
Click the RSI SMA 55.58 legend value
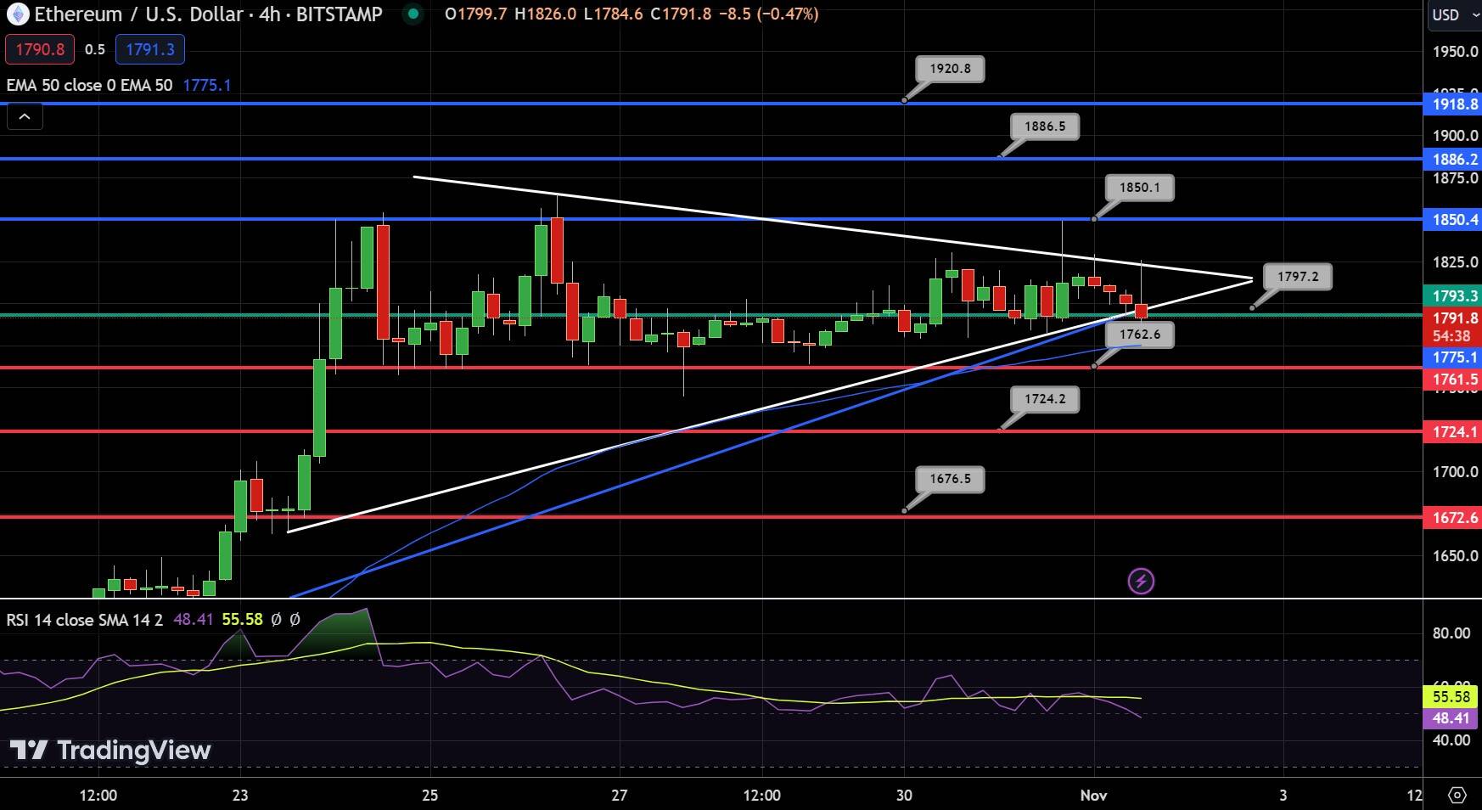[x=242, y=620]
